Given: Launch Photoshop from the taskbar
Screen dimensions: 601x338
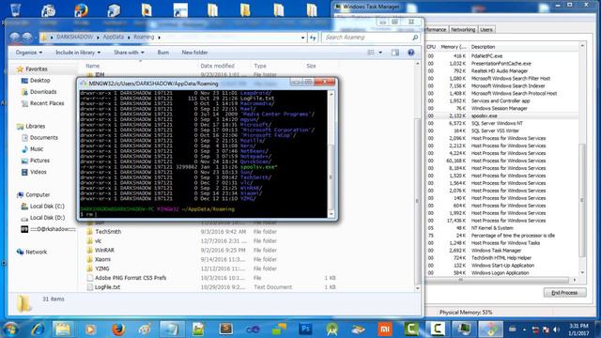Looking at the screenshot, I should pyautogui.click(x=305, y=330).
